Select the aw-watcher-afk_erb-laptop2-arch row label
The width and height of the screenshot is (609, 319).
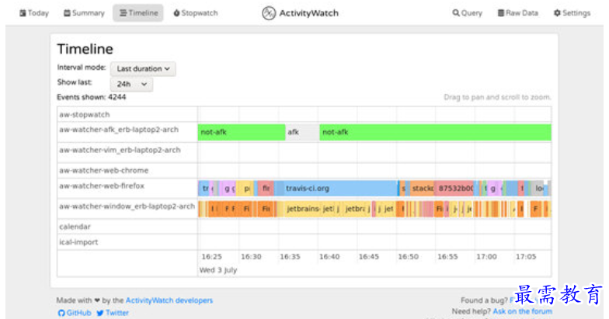coord(119,130)
